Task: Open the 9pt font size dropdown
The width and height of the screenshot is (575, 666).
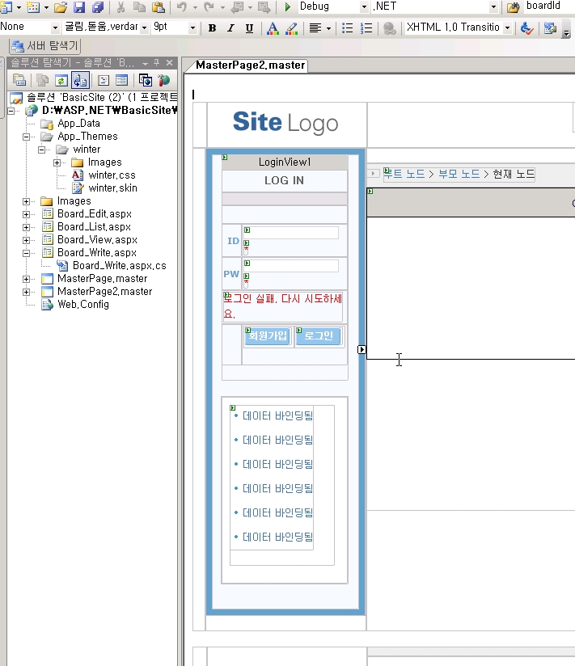Action: tap(192, 28)
